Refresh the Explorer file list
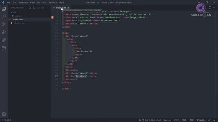 click(x=38, y=8)
